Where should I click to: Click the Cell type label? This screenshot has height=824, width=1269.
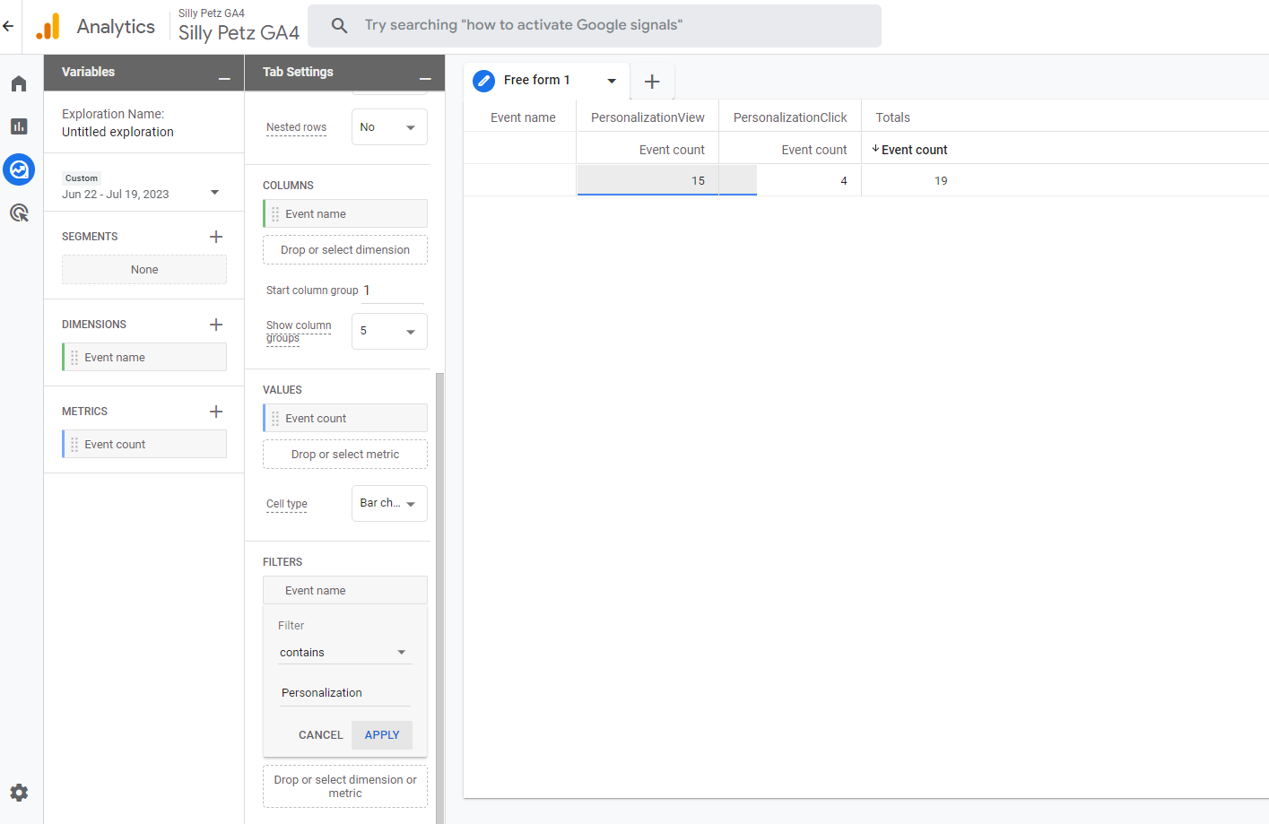[287, 504]
